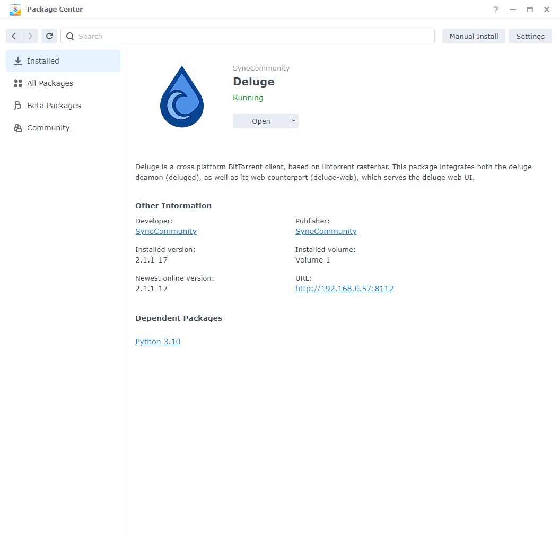Image resolution: width=560 pixels, height=541 pixels.
Task: Click the Package Center app icon
Action: tap(15, 10)
